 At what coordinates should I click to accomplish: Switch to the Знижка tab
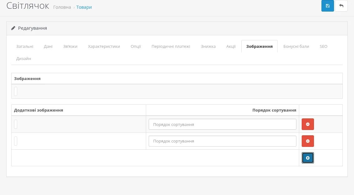point(208,47)
